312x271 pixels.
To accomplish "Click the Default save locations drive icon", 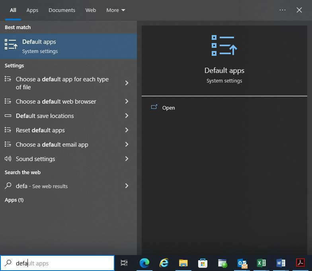I will [x=8, y=116].
